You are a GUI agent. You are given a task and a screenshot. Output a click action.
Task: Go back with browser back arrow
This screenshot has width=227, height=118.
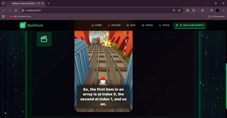[x=4, y=10]
